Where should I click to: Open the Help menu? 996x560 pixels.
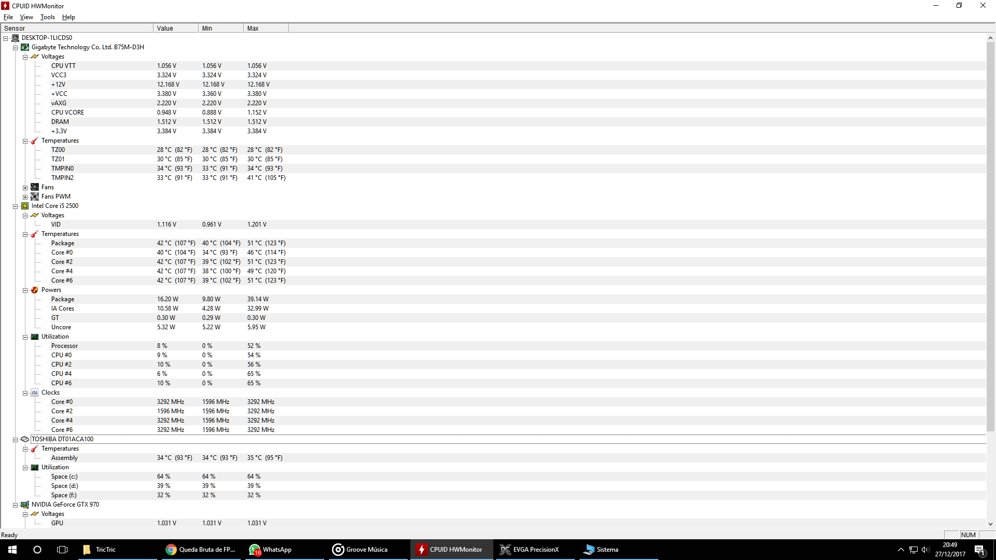pyautogui.click(x=68, y=17)
